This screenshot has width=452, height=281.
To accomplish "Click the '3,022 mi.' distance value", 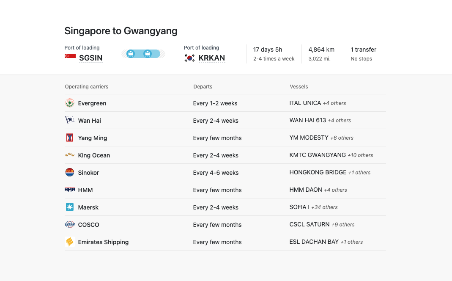I will 319,58.
